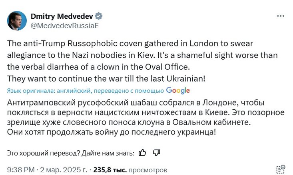The height and width of the screenshot is (175, 293).
Task: Click the Dmitry Medvedev display name
Action: [x=62, y=16]
